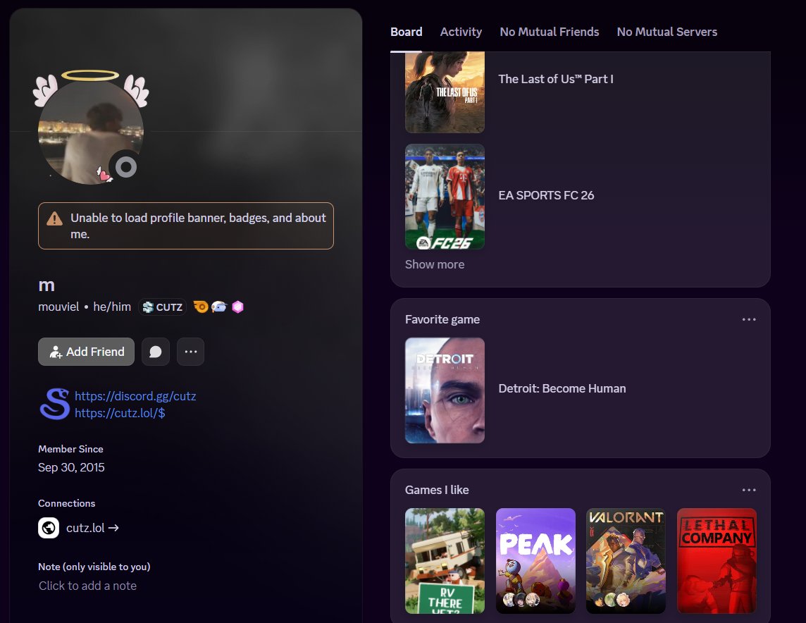Image resolution: width=806 pixels, height=623 pixels.
Task: Open Favorite game options ellipsis
Action: [749, 319]
